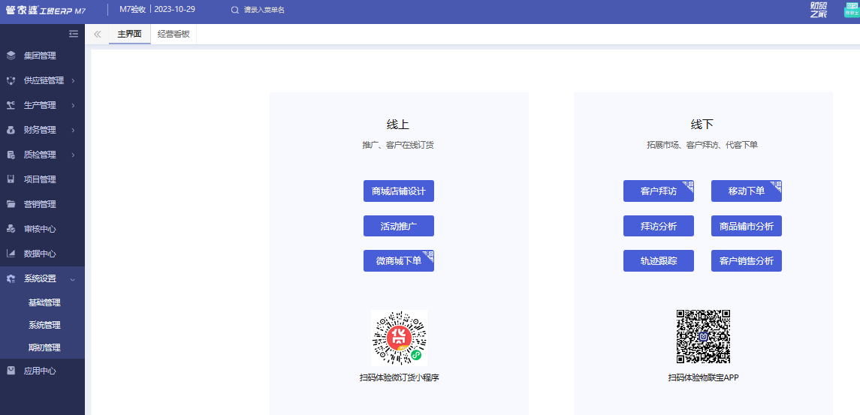
Task: Click the 移动下单 button
Action: pos(747,191)
